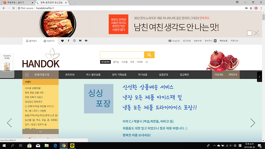Image resolution: width=265 pixels, height=149 pixels.
Task: Open the 한독안내 menu item
Action: point(70,74)
